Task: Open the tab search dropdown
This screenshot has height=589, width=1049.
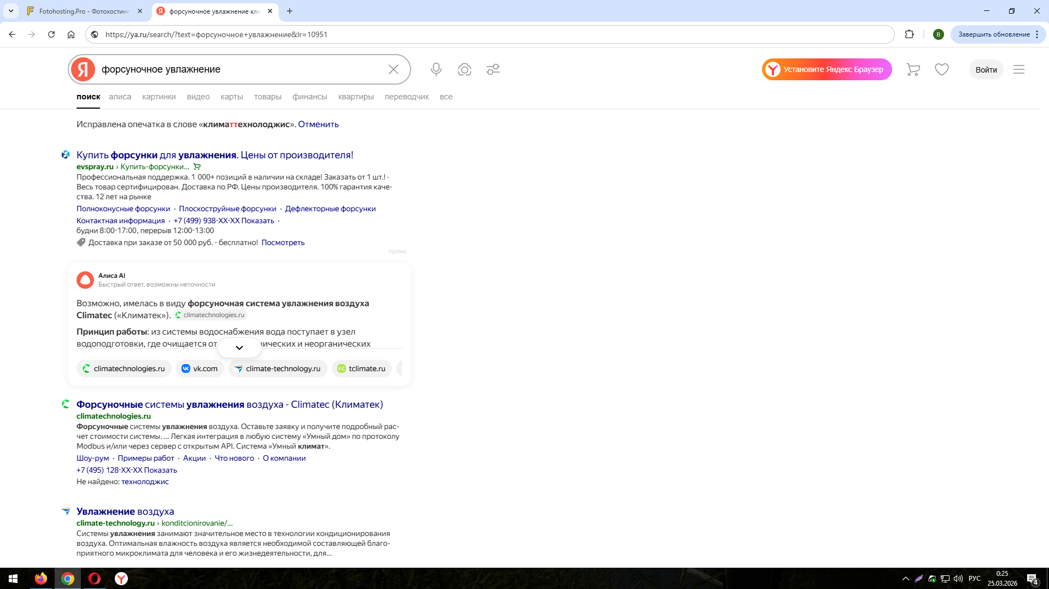Action: click(x=11, y=11)
